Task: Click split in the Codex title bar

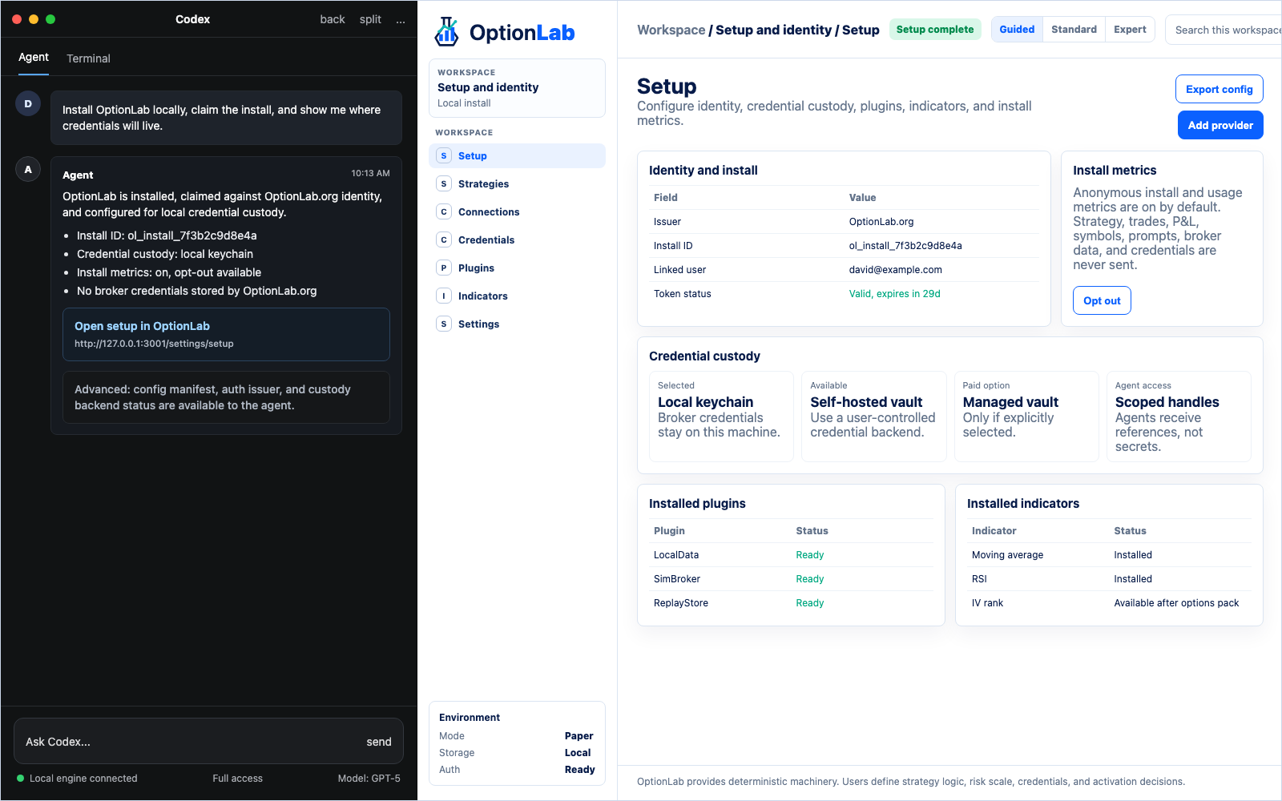Action: (370, 19)
